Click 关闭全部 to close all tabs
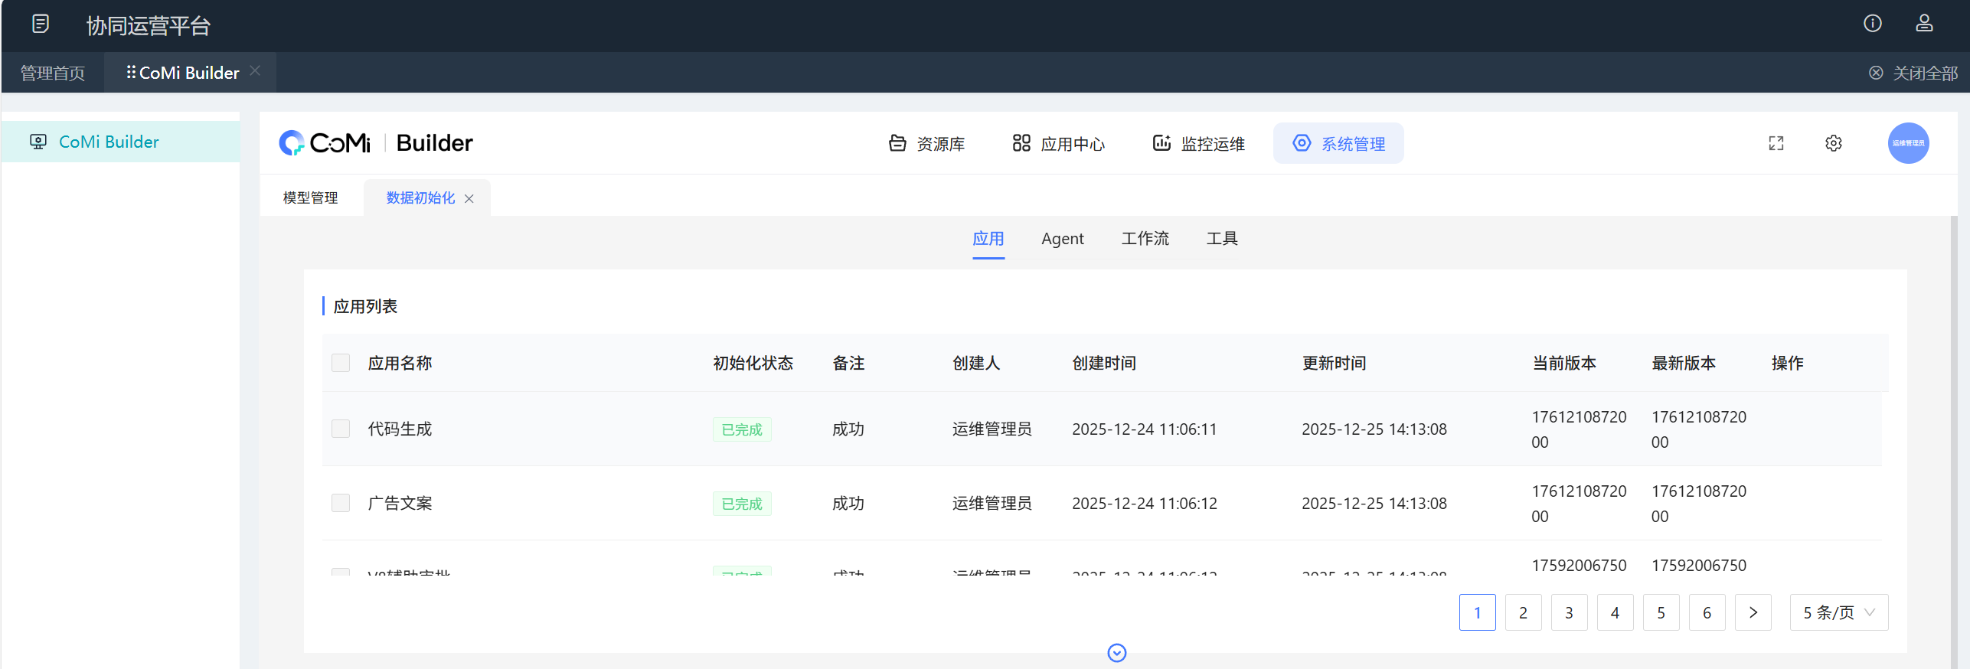 click(1913, 73)
